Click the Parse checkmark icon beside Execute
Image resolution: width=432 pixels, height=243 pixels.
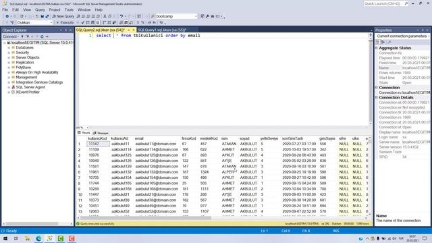click(82, 22)
